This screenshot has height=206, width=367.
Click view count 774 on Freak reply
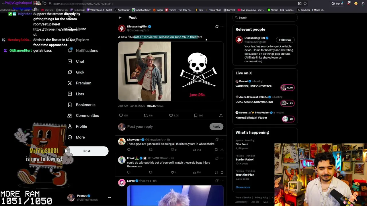[x=197, y=173]
